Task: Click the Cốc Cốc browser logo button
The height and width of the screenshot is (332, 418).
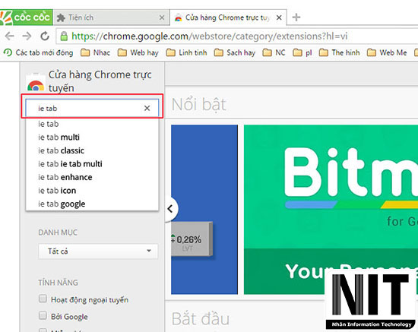Action: point(26,17)
